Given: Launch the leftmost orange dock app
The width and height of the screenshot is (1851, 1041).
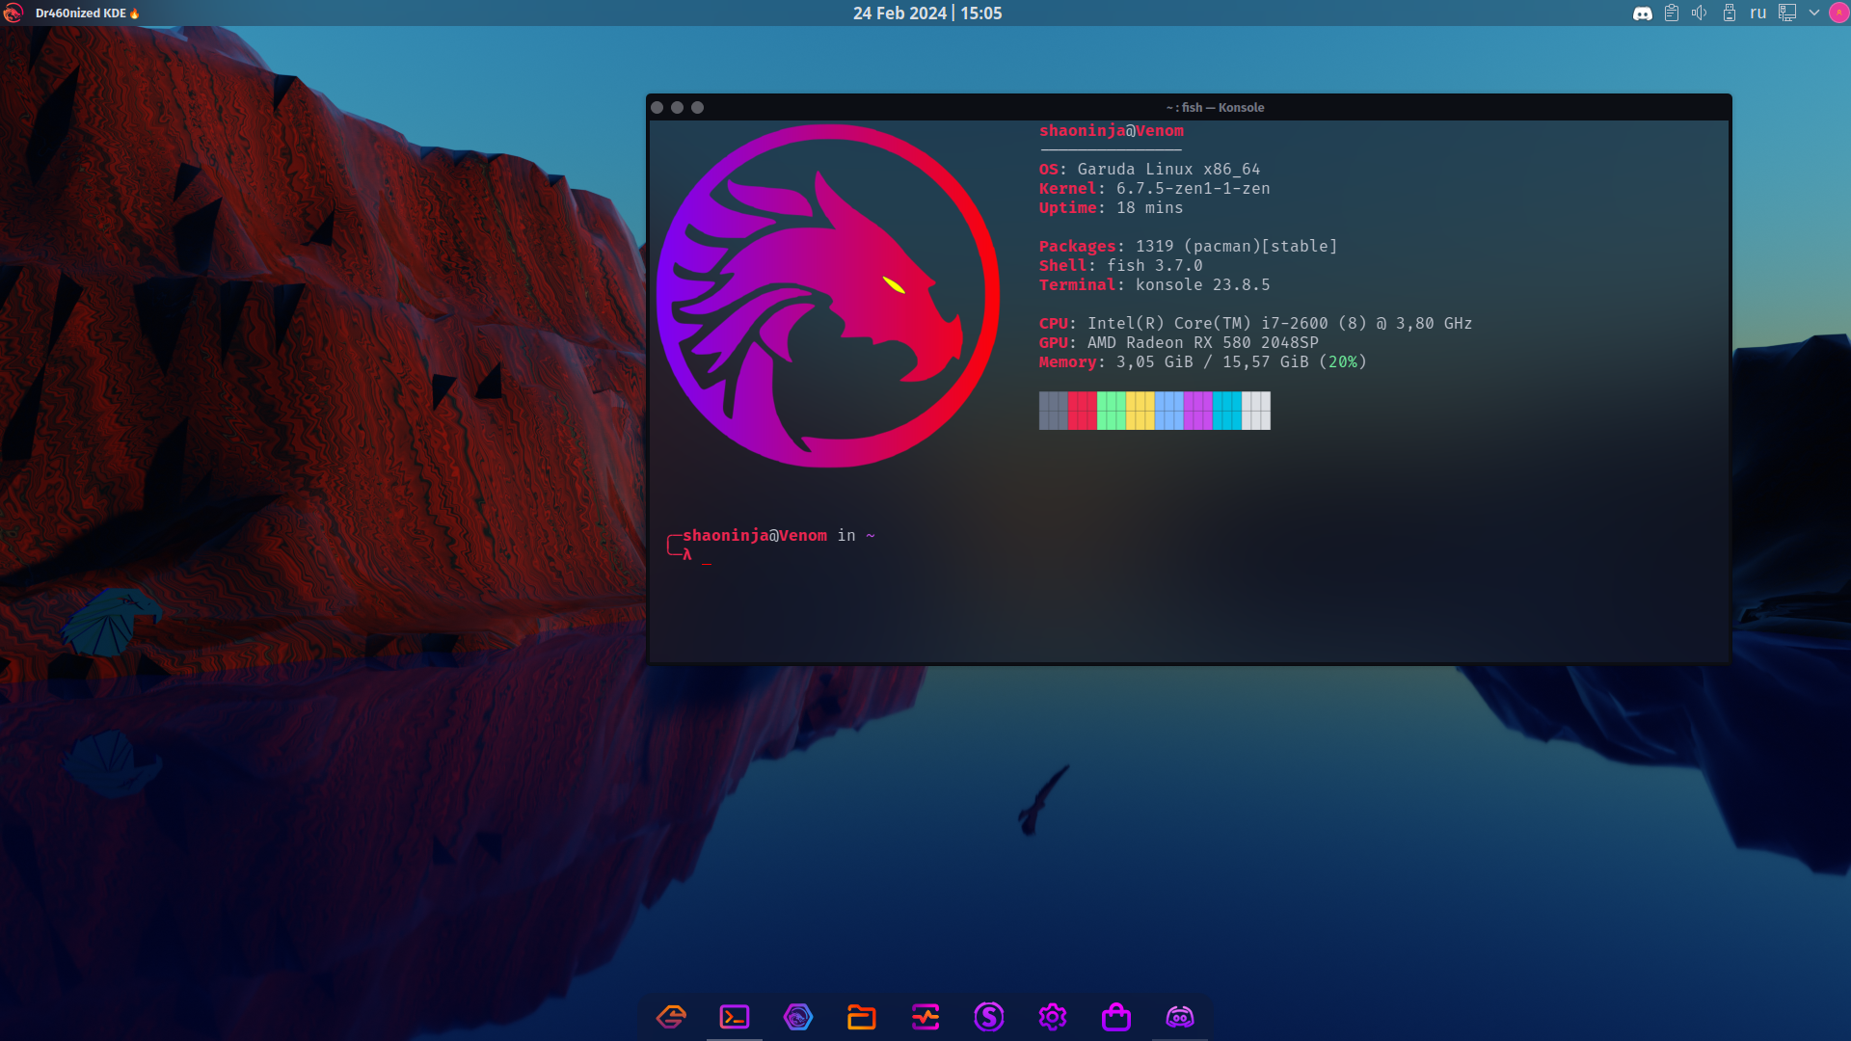Looking at the screenshot, I should (671, 1017).
